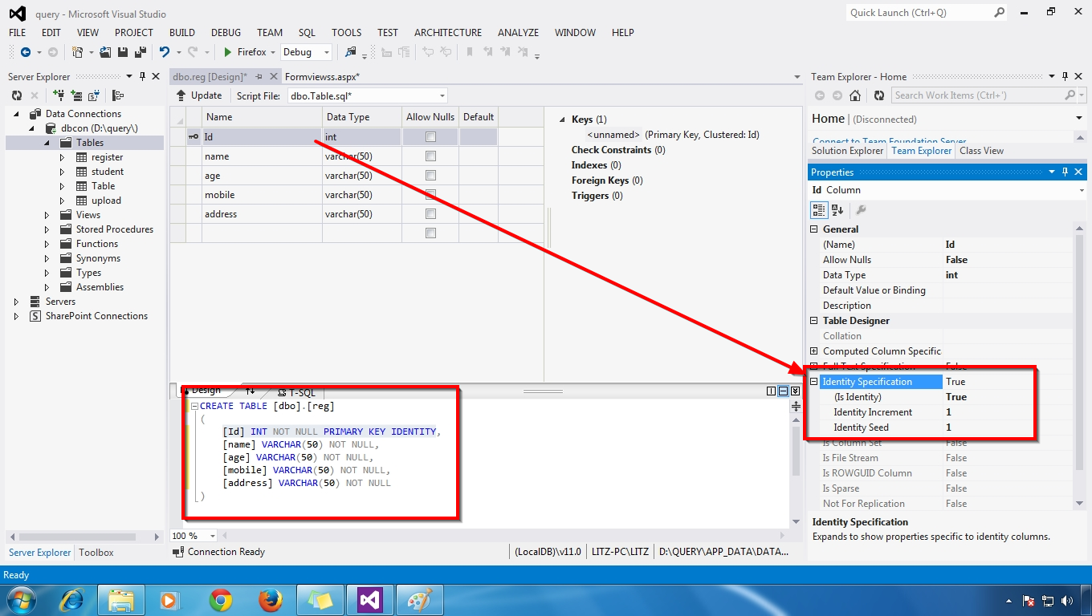This screenshot has height=616, width=1092.
Task: Collapse the Tables folder in Server Explorer
Action: 47,142
